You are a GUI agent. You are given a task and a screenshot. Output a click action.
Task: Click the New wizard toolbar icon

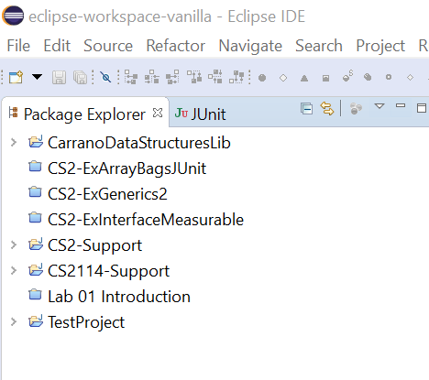tap(16, 77)
